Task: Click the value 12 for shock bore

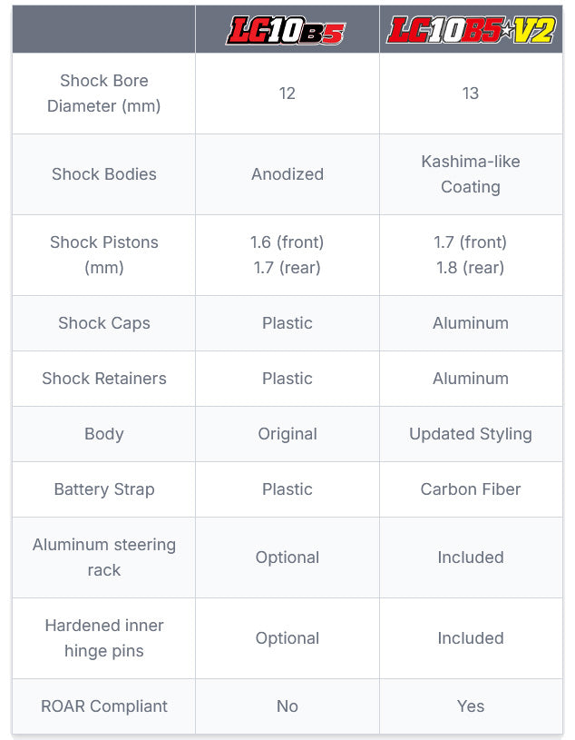Action: click(287, 94)
